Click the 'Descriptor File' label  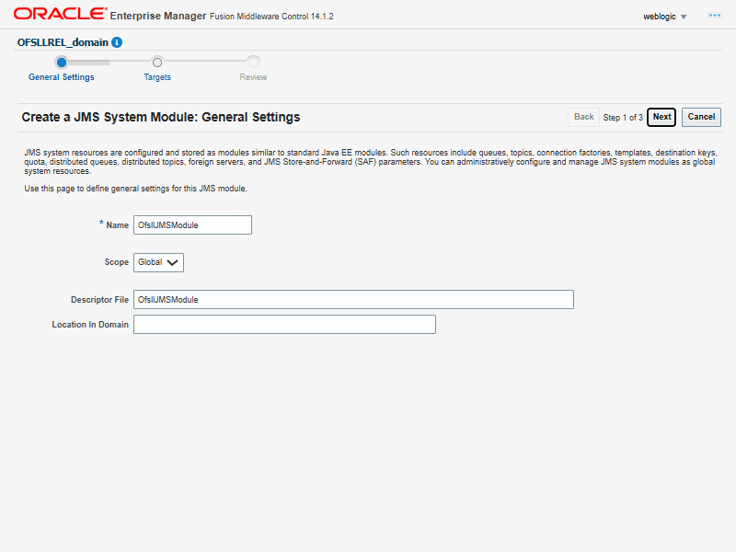99,300
